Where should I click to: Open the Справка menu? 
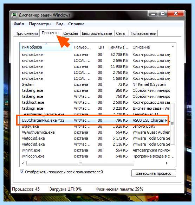coord(76,24)
